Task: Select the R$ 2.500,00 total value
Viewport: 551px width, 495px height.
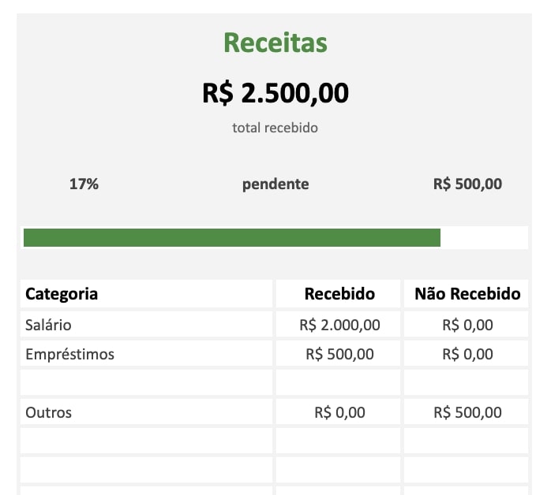Action: coord(275,93)
